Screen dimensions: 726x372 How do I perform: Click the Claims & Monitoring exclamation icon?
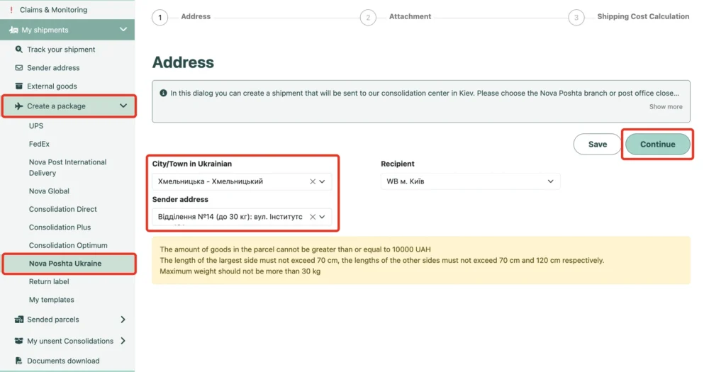[11, 10]
